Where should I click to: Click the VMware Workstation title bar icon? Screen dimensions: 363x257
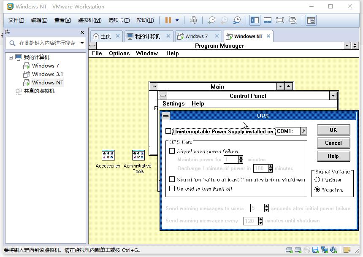[x=10, y=6]
